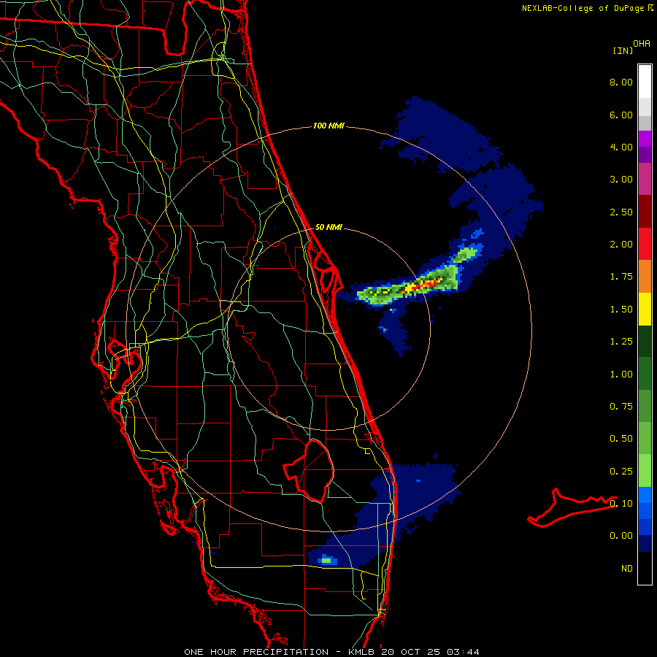
Task: Click the light green legend swatch
Action: (x=645, y=471)
